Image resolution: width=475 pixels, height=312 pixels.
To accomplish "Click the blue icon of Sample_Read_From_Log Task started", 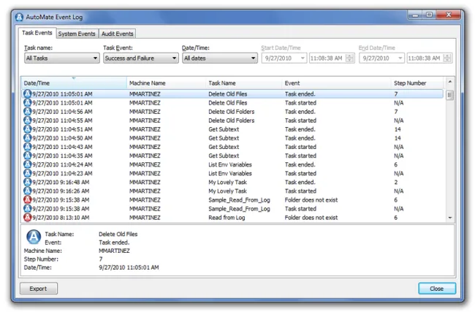I will tap(27, 208).
